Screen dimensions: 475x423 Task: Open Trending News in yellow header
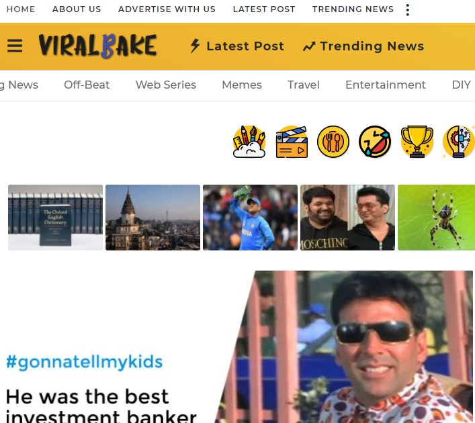point(363,46)
